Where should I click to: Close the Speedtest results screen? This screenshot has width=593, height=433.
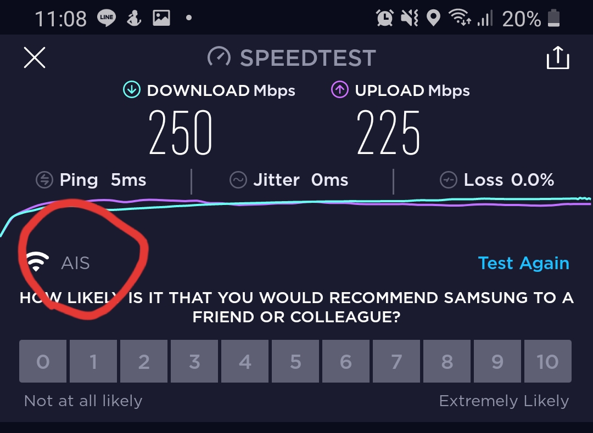[35, 58]
